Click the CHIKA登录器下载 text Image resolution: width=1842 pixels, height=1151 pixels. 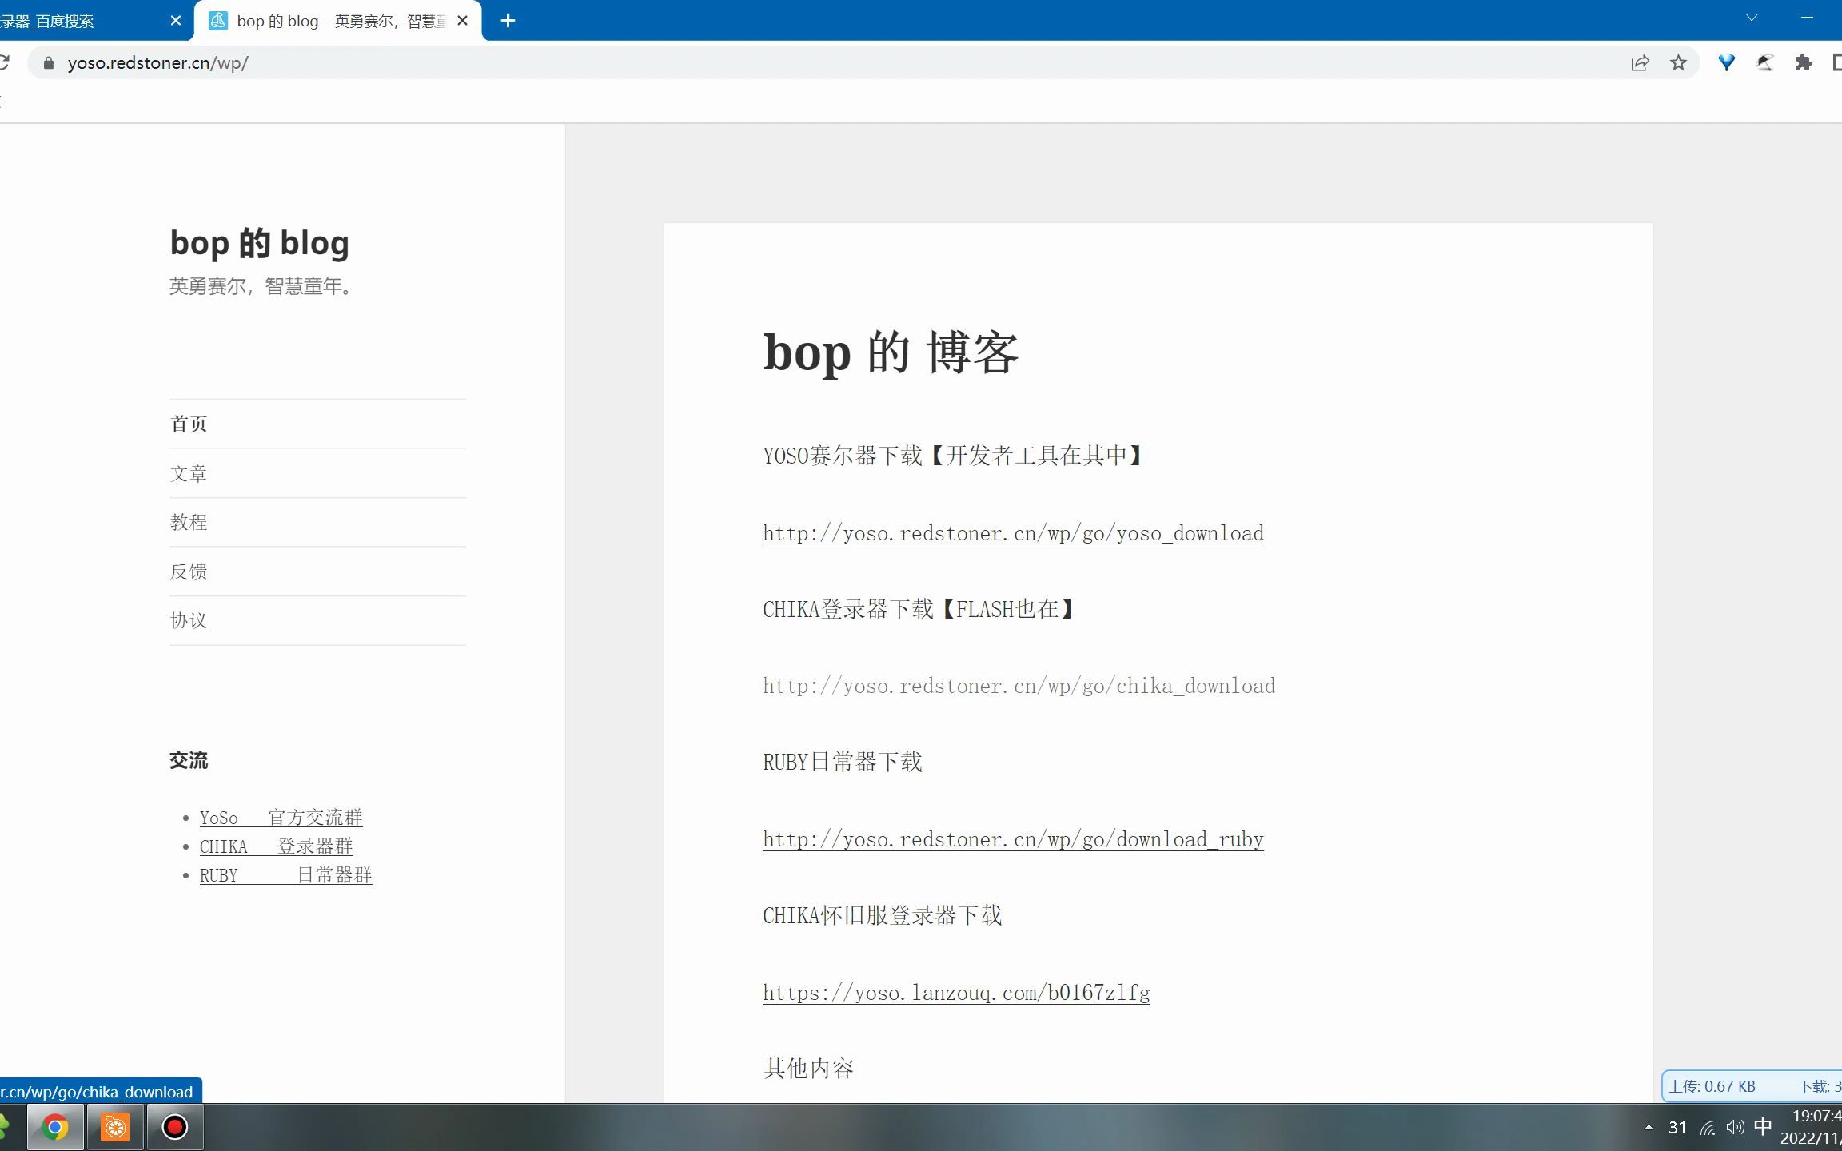point(848,609)
